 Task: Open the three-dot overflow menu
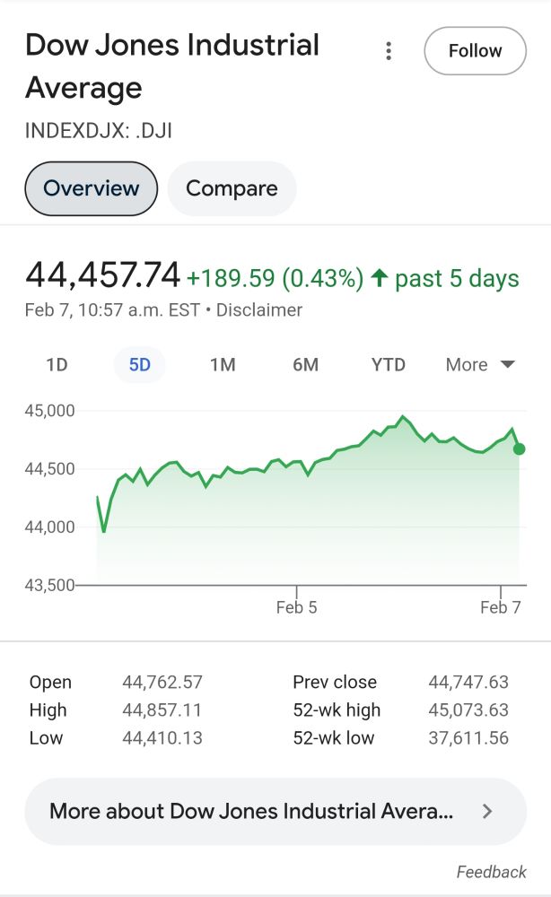389,51
